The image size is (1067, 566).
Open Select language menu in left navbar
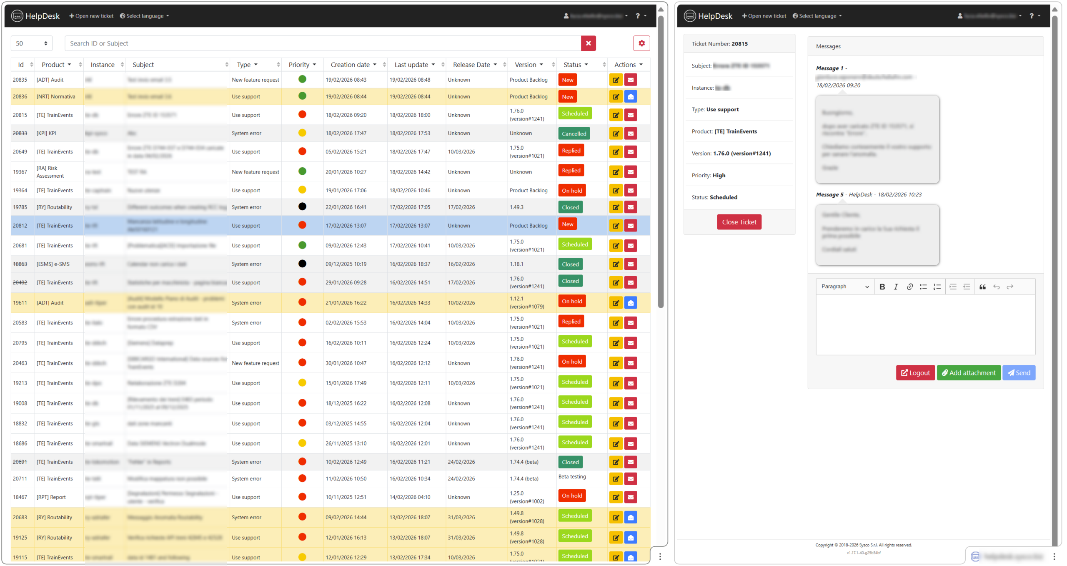coord(144,16)
